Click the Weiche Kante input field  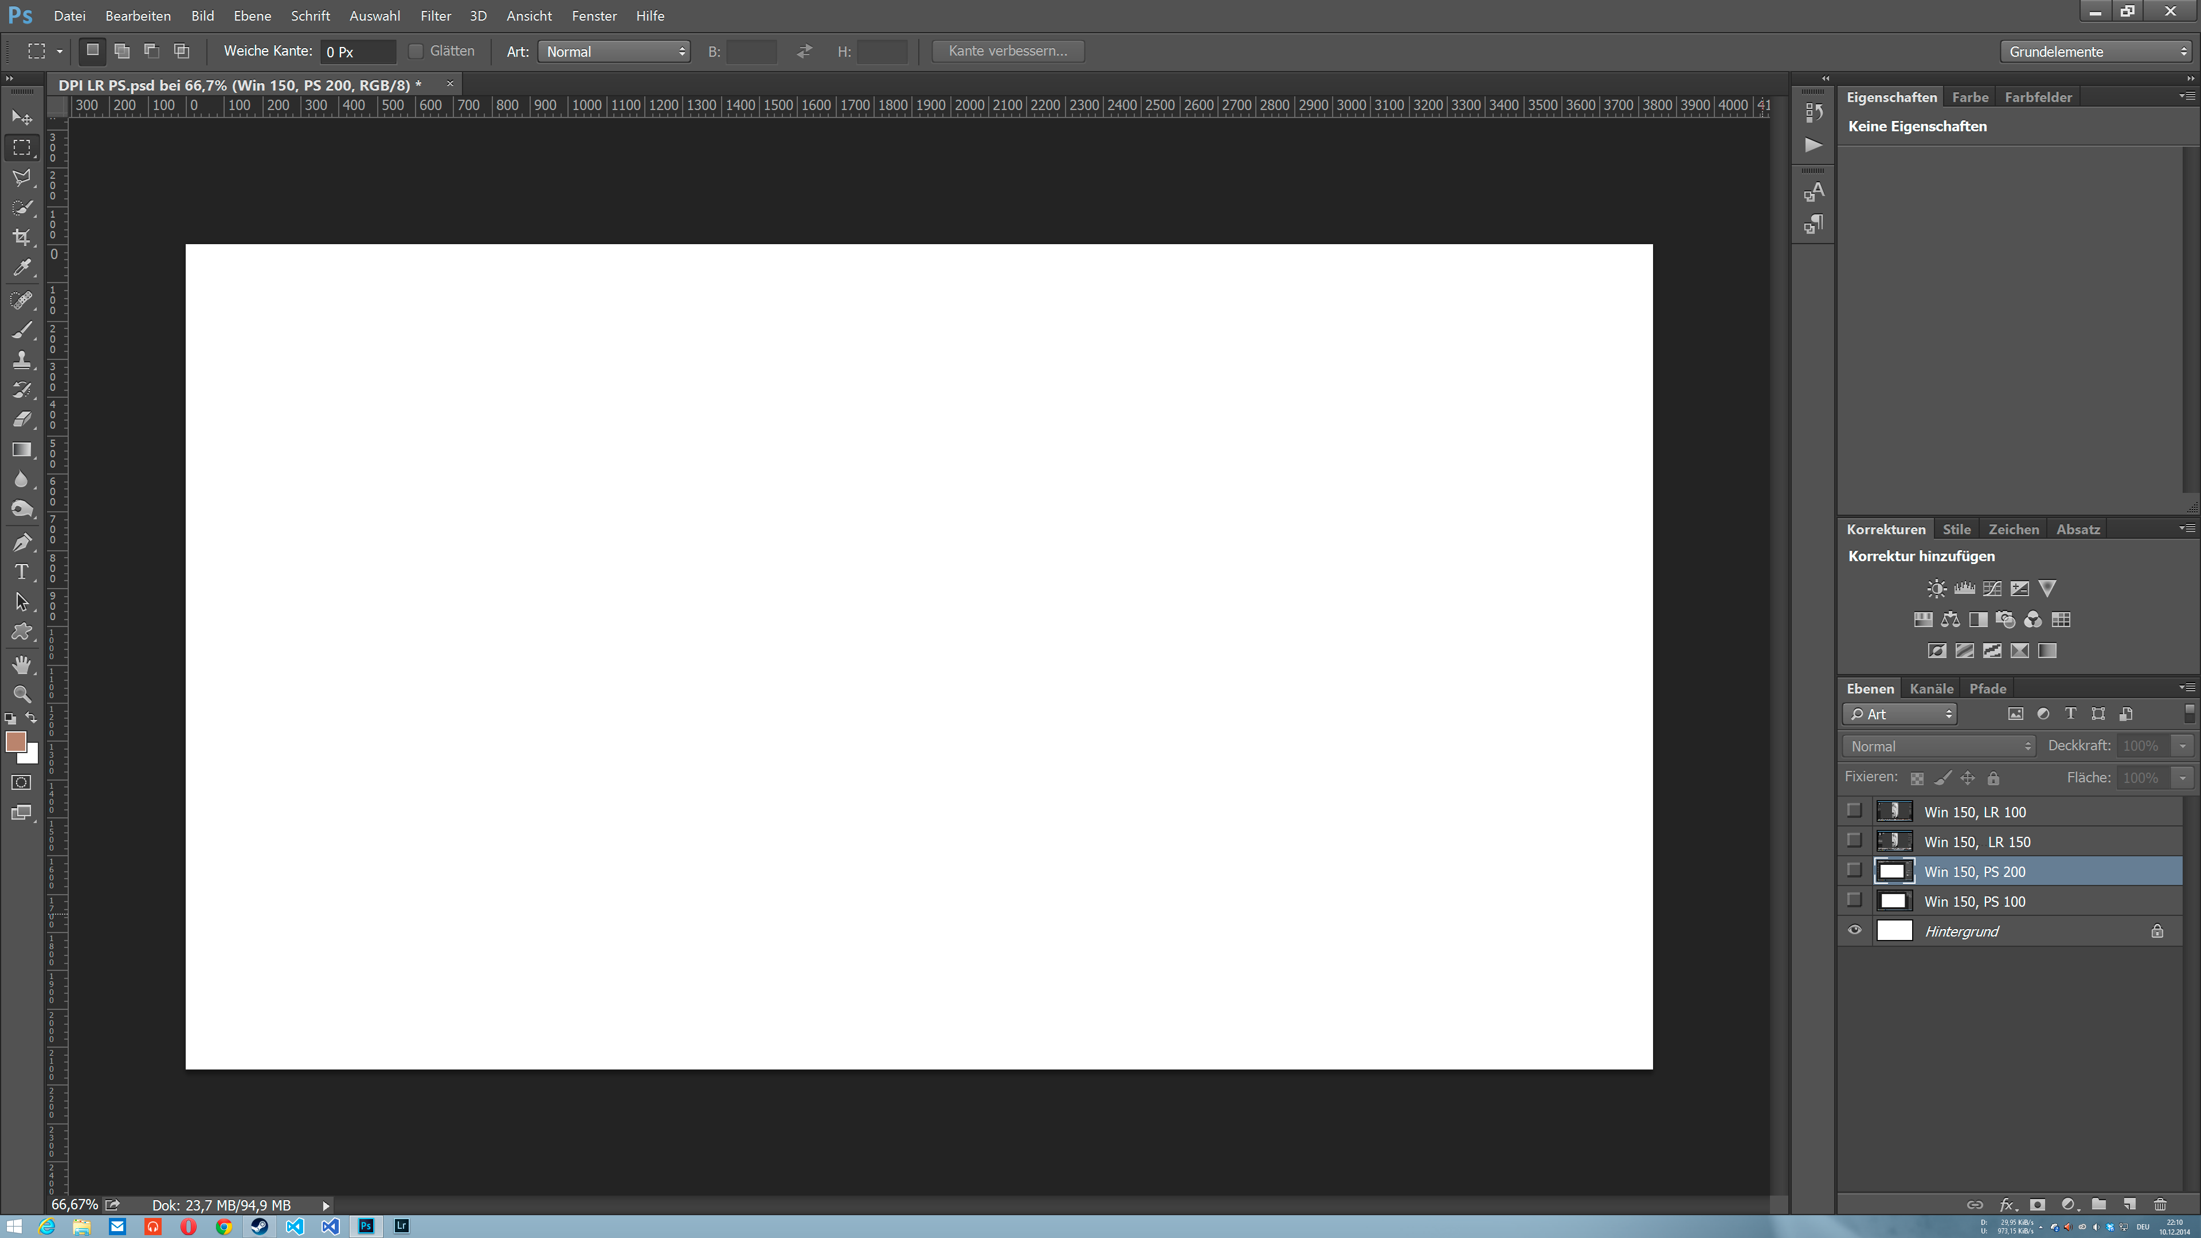click(358, 51)
